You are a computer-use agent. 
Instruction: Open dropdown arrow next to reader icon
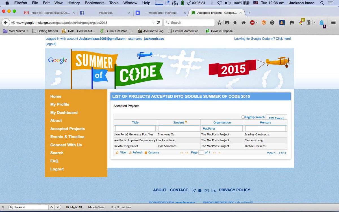pos(314,23)
